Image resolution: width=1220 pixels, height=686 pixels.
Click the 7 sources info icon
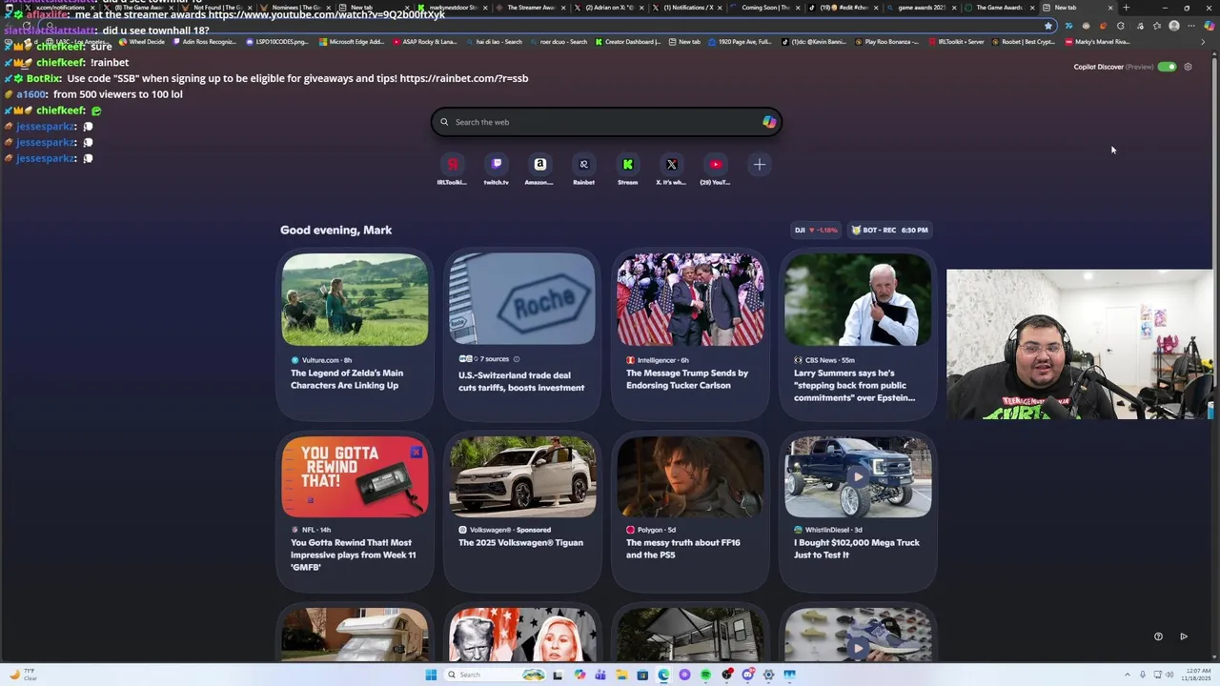tap(517, 359)
